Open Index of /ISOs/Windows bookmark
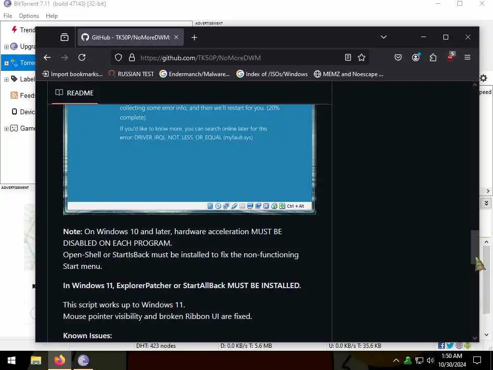493x370 pixels. (272, 74)
